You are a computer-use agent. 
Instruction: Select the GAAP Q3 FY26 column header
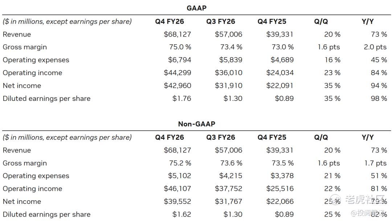pyautogui.click(x=221, y=21)
